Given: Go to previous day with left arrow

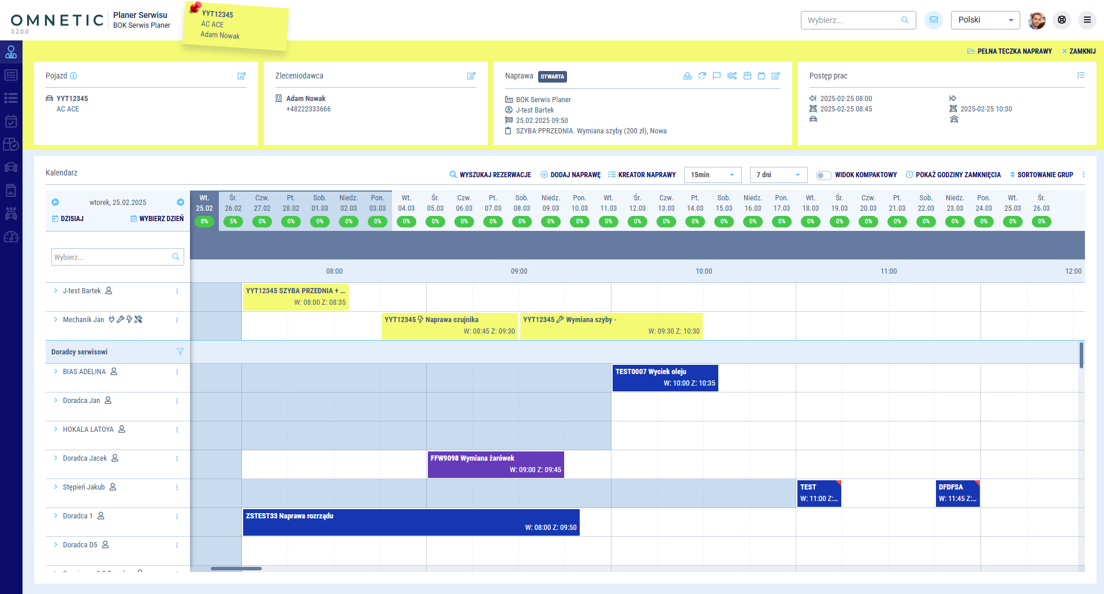Looking at the screenshot, I should coord(55,202).
